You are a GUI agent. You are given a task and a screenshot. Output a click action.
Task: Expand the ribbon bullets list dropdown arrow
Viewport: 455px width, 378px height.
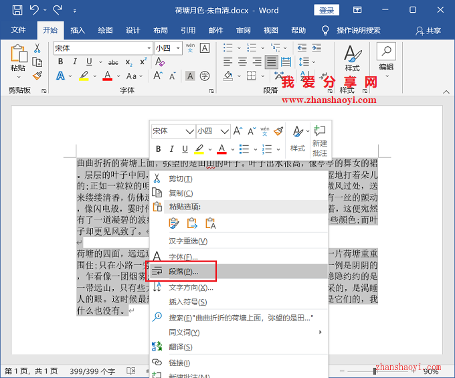[x=239, y=48]
